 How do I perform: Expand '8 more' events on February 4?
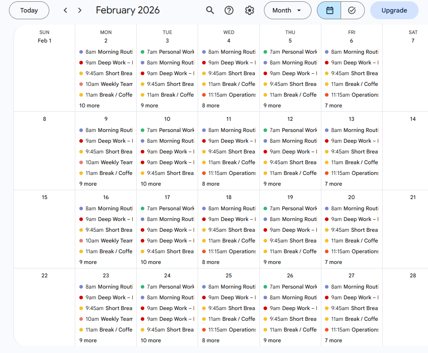coord(211,106)
